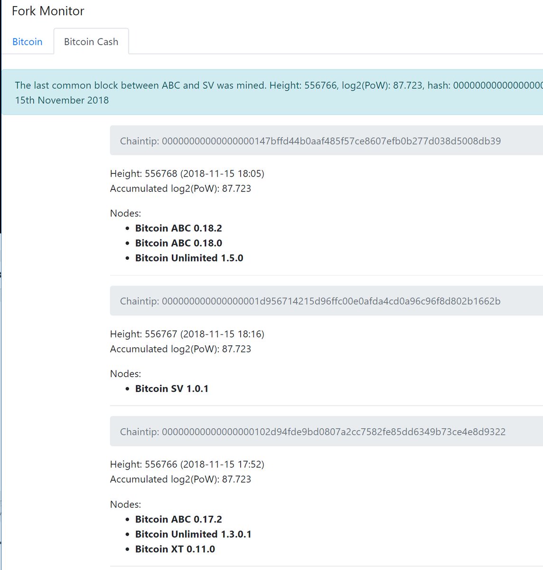Screen dimensions: 543x570
Task: Click Accumulated log2(PoW) under height 556767
Action: click(180, 349)
